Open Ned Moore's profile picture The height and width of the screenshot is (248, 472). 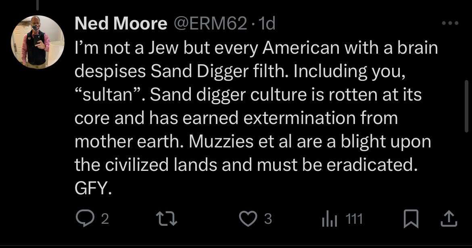(37, 42)
